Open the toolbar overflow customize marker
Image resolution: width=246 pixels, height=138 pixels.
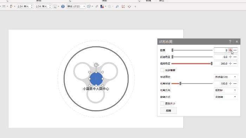point(135,6)
